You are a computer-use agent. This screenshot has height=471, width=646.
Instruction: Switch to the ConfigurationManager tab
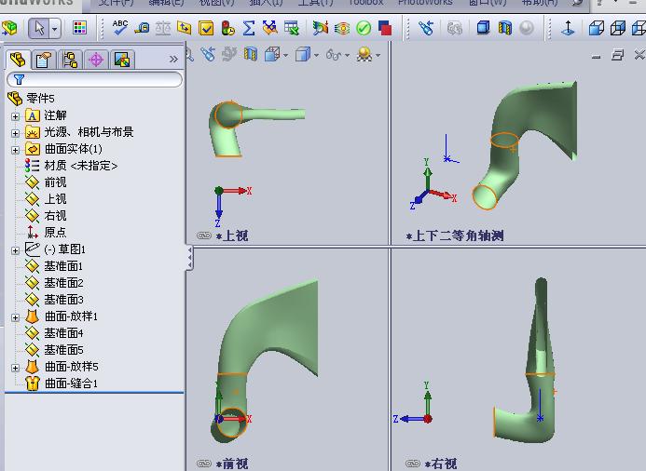tap(70, 61)
